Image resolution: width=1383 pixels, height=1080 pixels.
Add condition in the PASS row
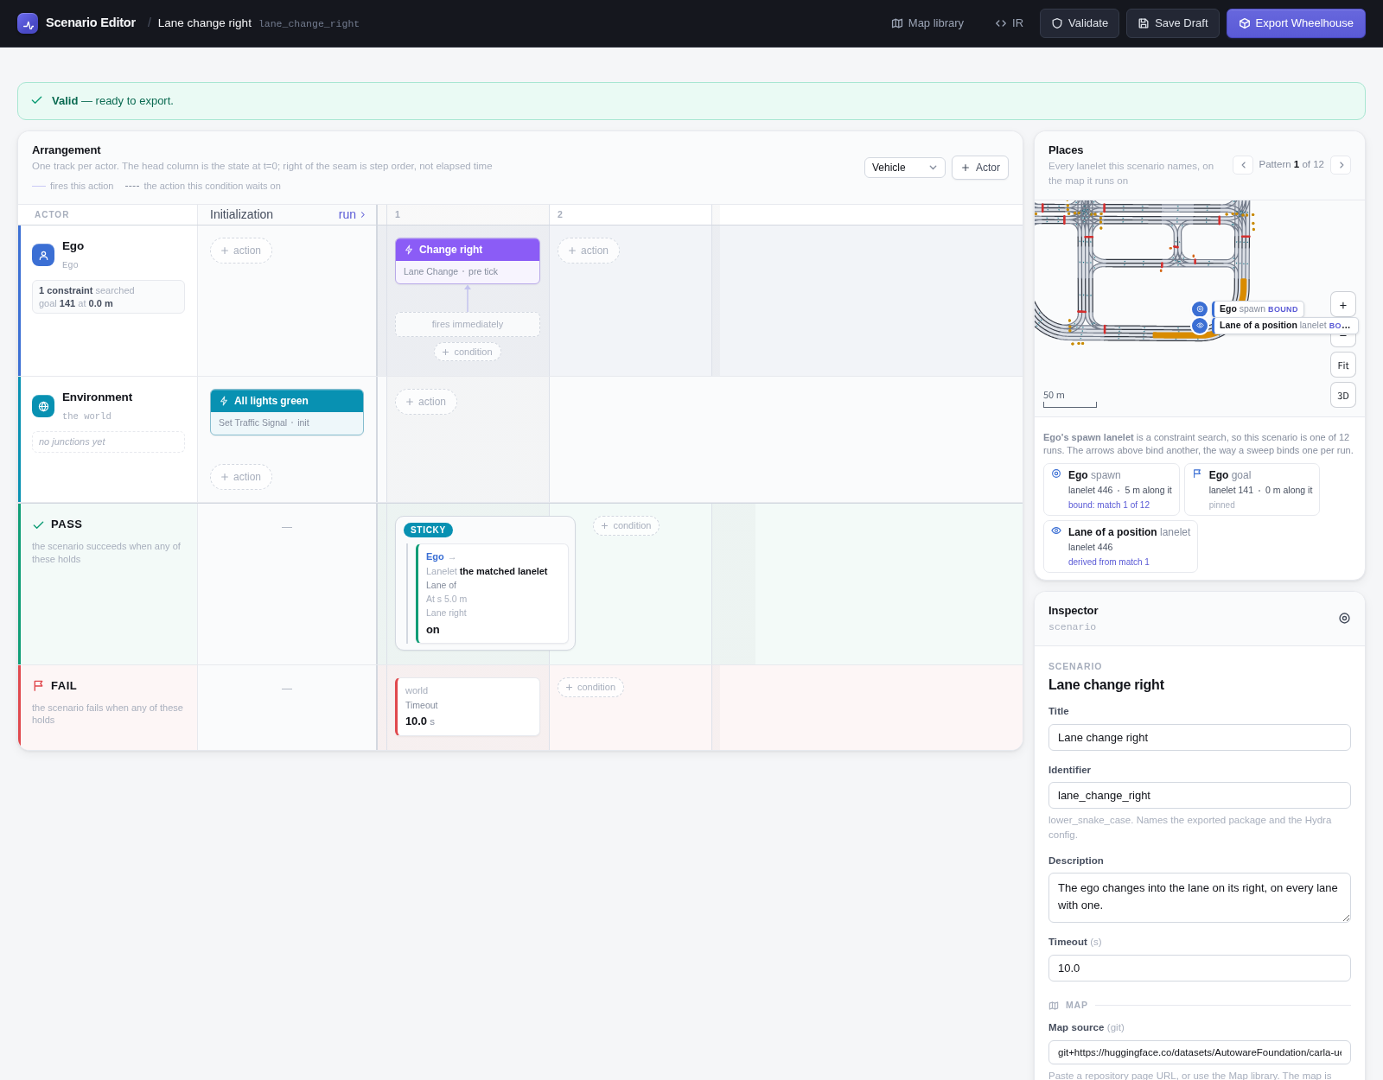(627, 525)
